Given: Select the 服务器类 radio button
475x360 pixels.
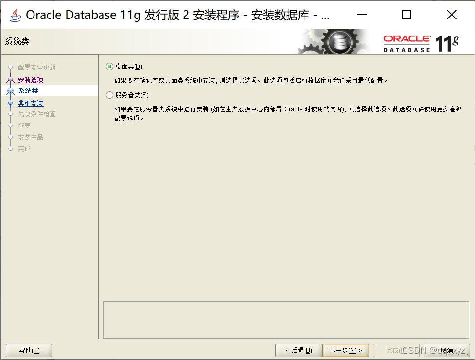Looking at the screenshot, I should click(109, 95).
